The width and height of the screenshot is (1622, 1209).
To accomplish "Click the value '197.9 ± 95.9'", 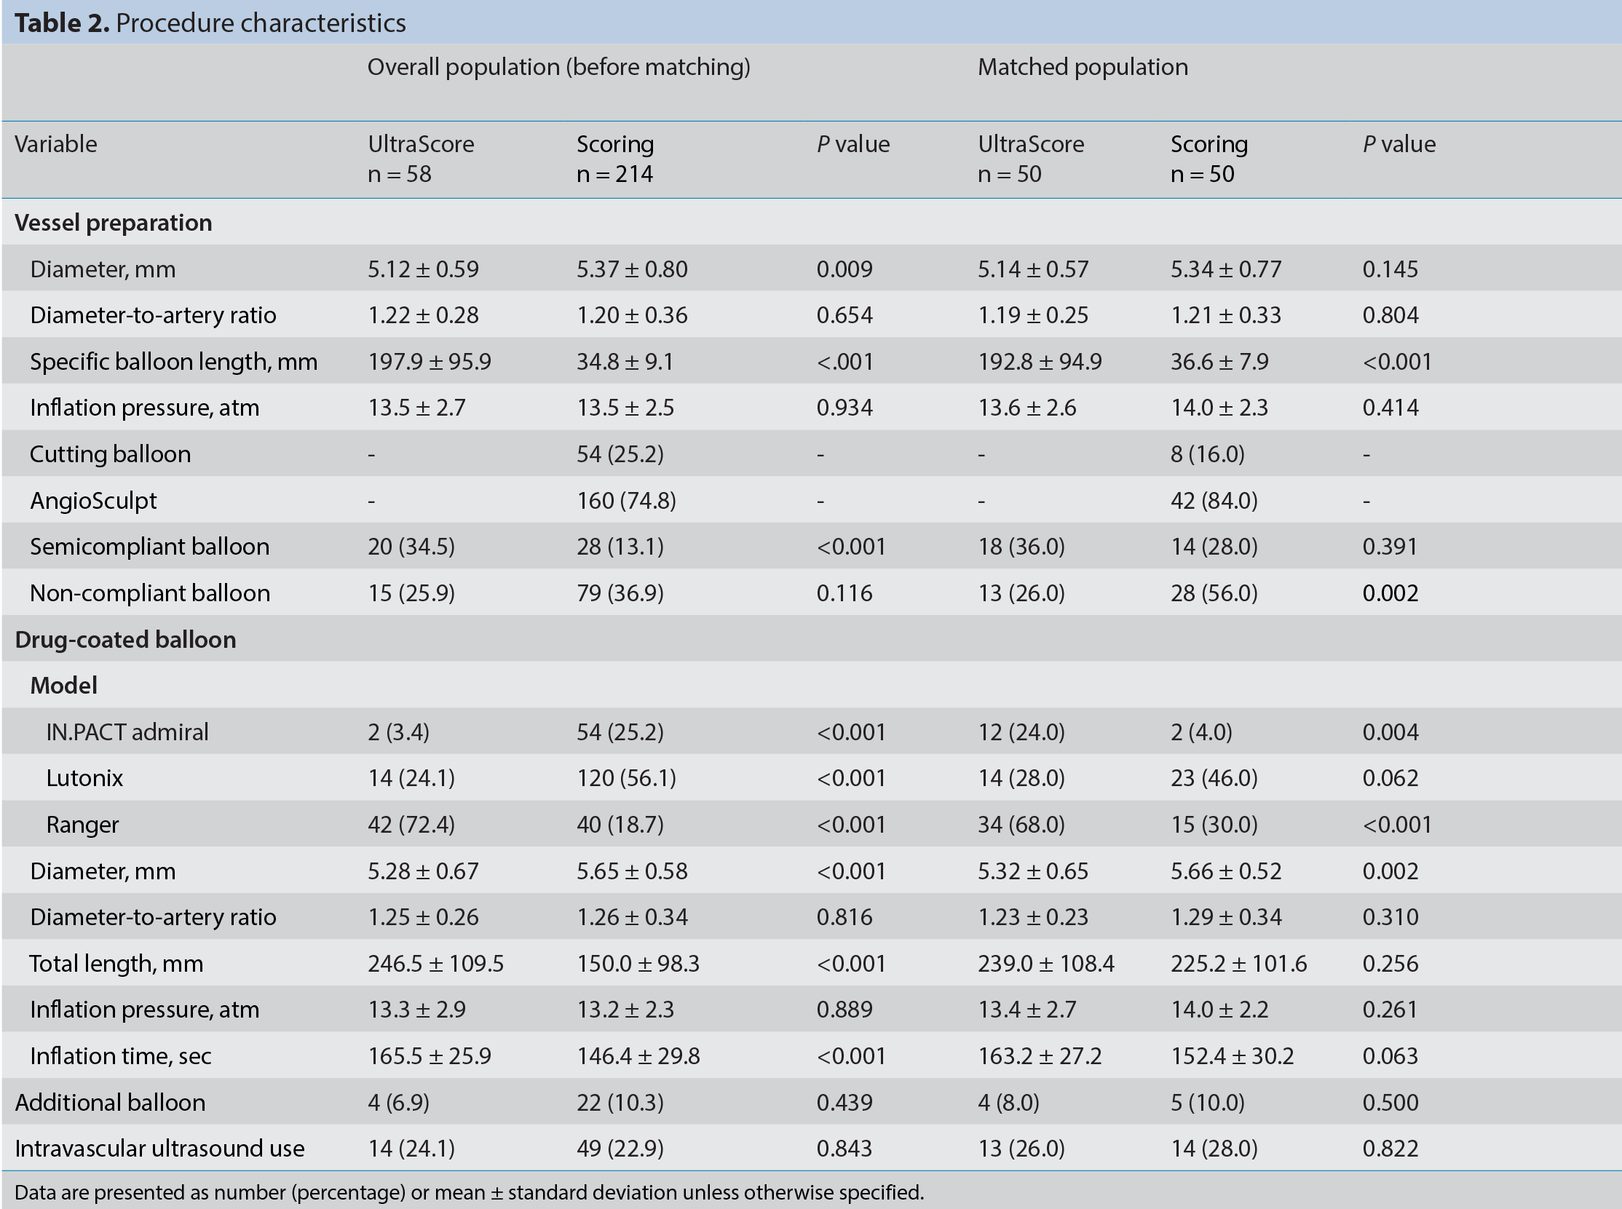I will pyautogui.click(x=429, y=362).
